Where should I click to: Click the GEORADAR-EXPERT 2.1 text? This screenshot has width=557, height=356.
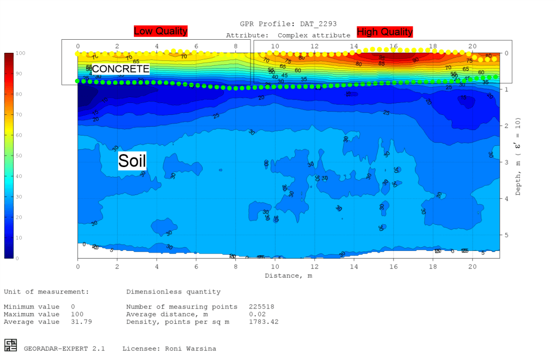click(x=64, y=348)
